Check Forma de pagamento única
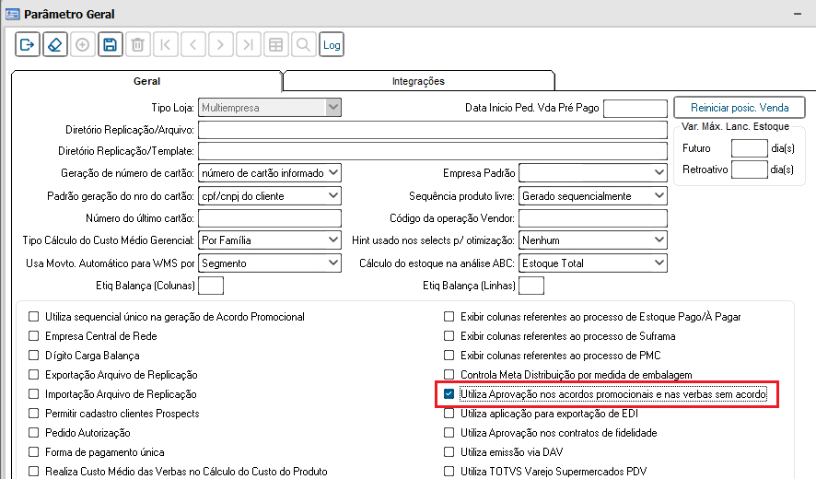The height and width of the screenshot is (479, 816). click(34, 452)
